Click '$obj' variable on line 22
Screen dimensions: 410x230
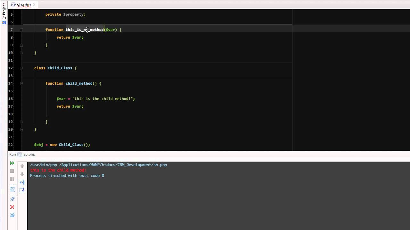click(x=38, y=145)
